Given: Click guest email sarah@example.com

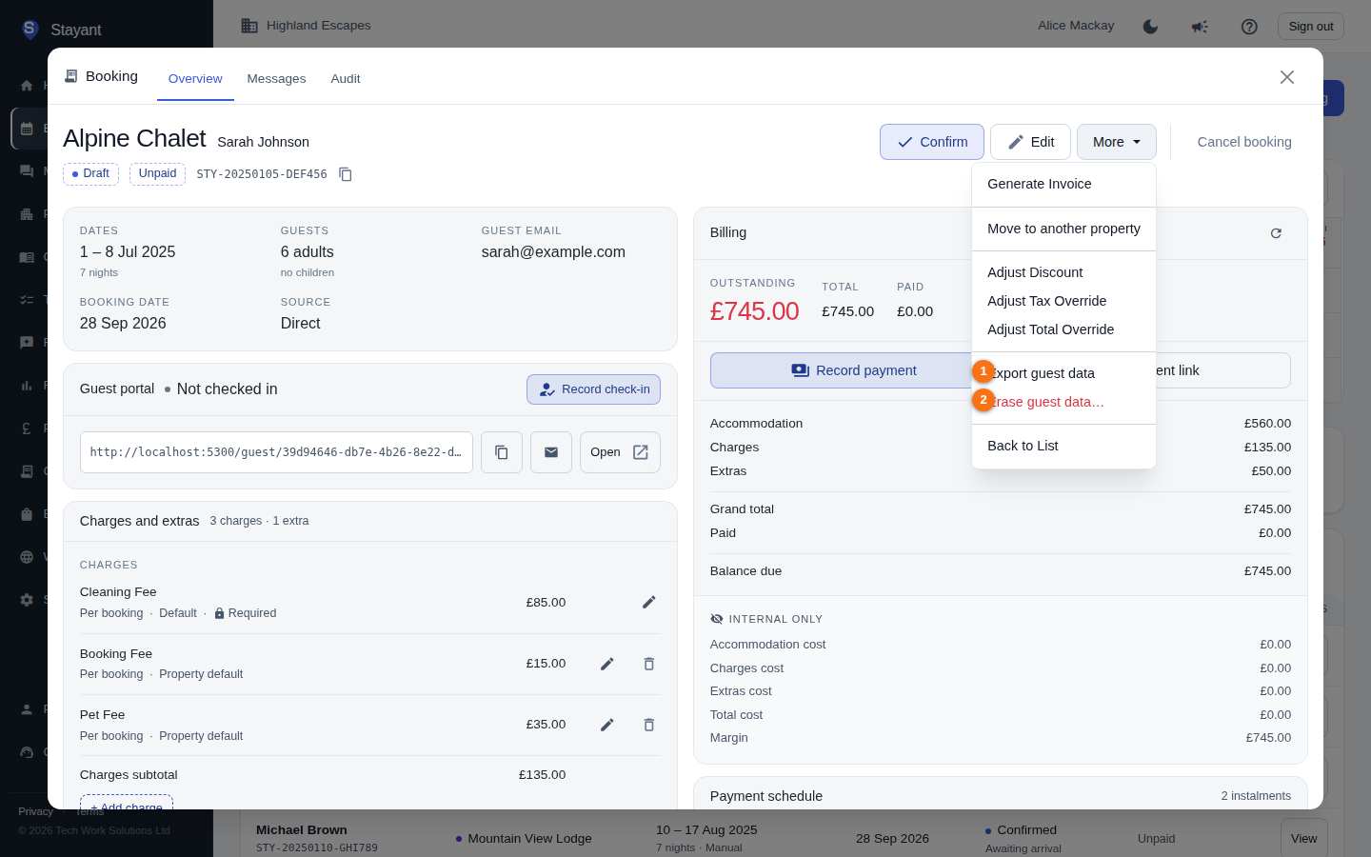Looking at the screenshot, I should click(553, 252).
